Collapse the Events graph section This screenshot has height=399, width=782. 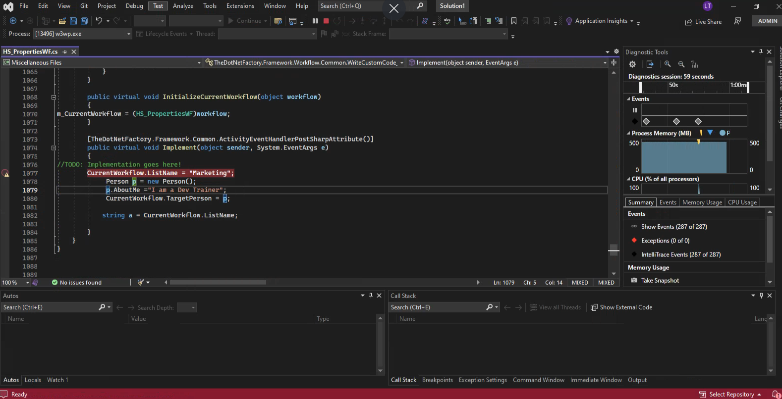[x=628, y=99]
